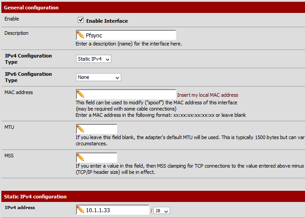Open IPv6 Configuration Type dropdown

[x=98, y=77]
